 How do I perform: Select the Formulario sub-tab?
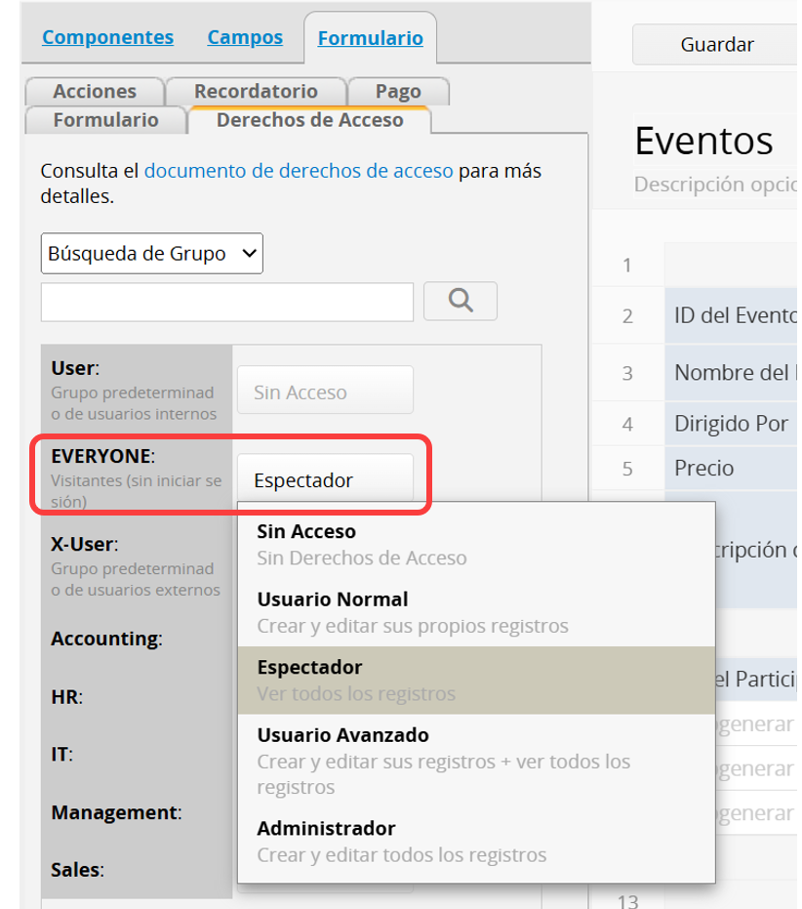coord(105,120)
